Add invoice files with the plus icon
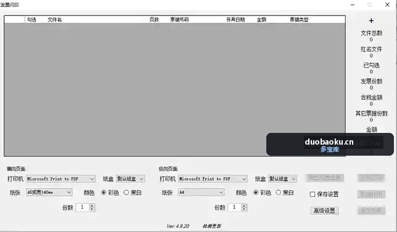 [x=371, y=21]
